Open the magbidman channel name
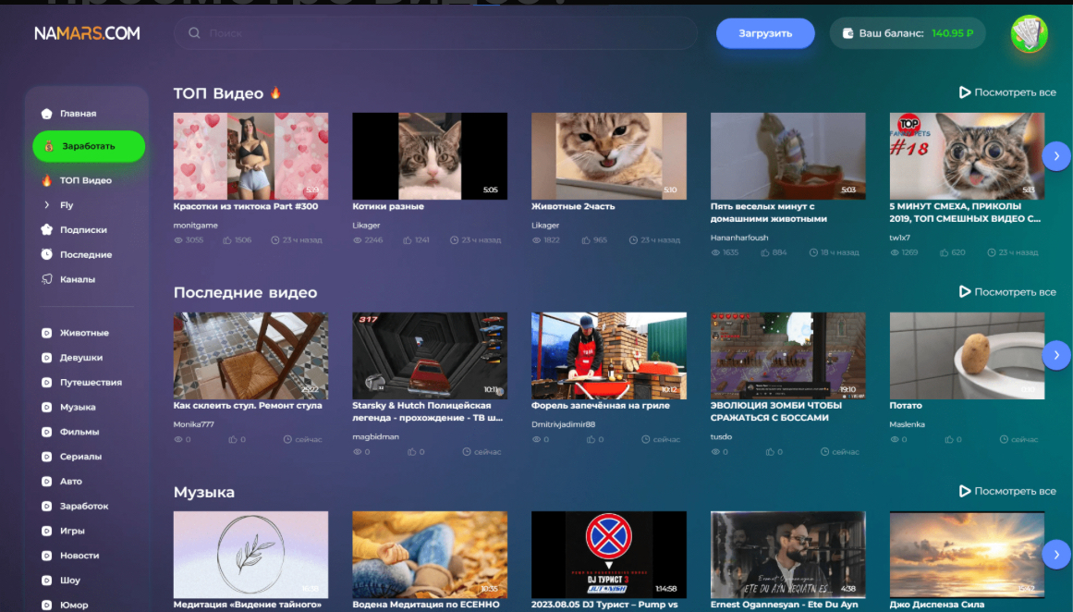 pyautogui.click(x=375, y=436)
